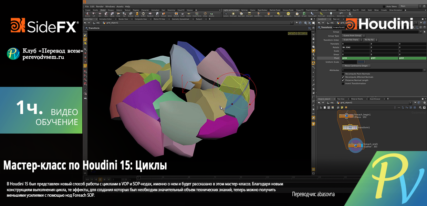Select the Carve shelf tool

[x=157, y=14]
